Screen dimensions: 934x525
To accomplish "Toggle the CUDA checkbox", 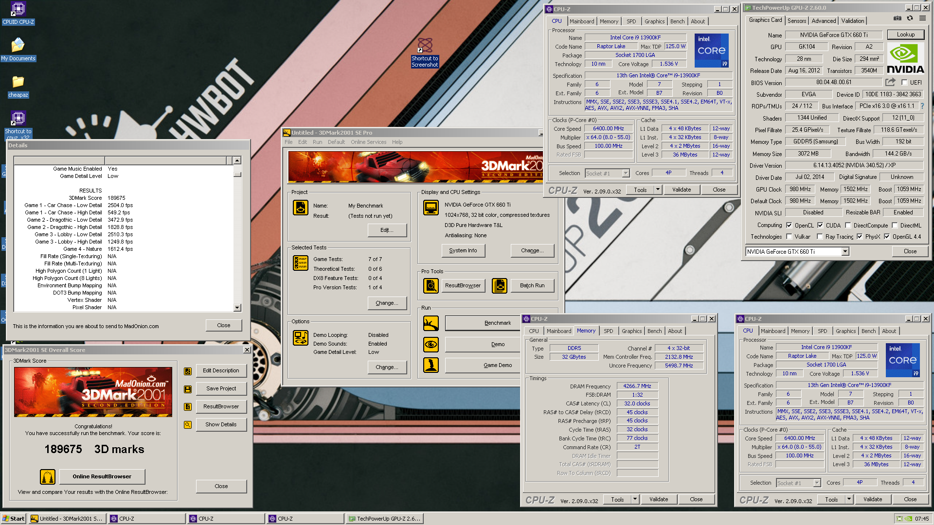I will (820, 226).
